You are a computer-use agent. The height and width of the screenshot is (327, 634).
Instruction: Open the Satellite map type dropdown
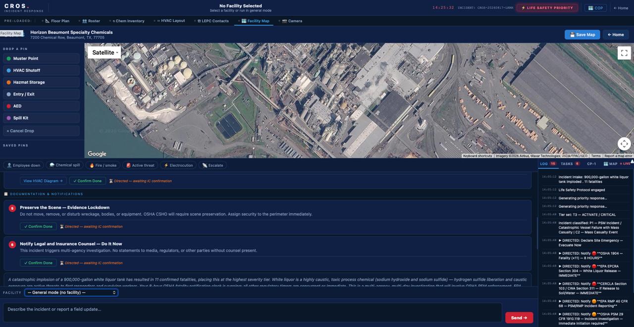tap(105, 52)
